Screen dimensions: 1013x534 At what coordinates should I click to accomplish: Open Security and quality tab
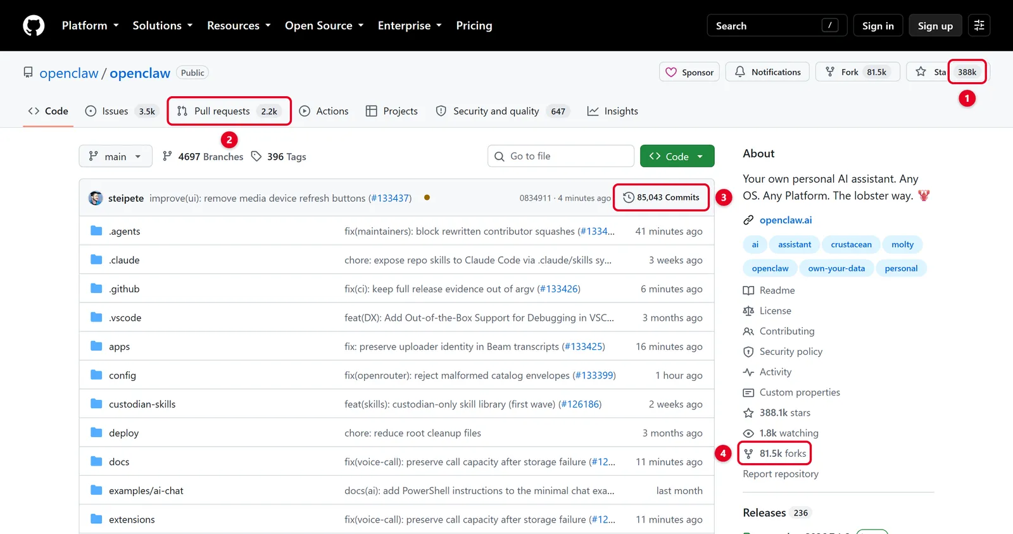(x=503, y=111)
